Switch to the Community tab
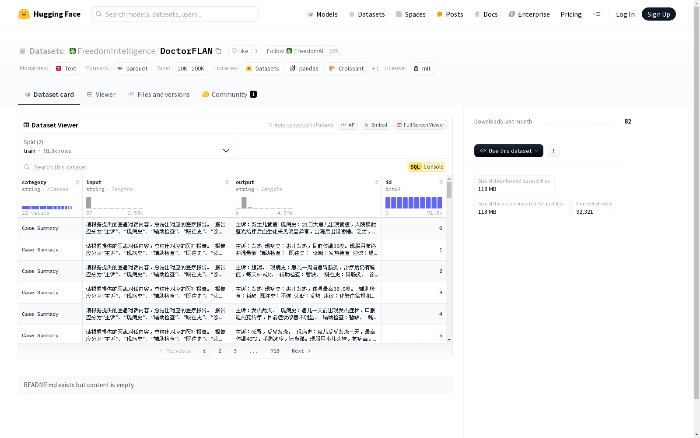The width and height of the screenshot is (700, 438). click(x=229, y=95)
